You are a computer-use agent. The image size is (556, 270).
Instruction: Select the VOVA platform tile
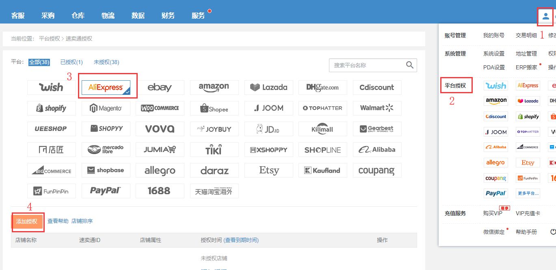click(x=160, y=129)
